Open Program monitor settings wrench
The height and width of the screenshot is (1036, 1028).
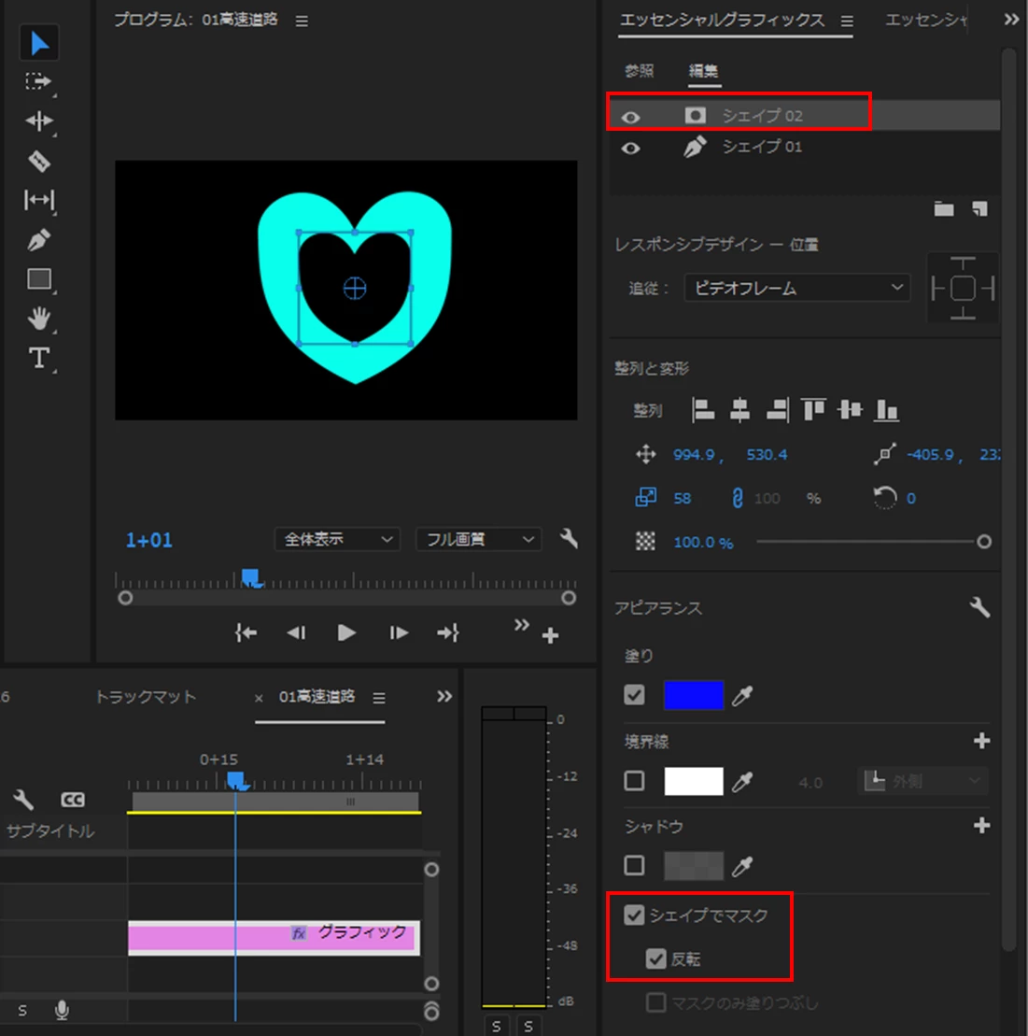[569, 538]
